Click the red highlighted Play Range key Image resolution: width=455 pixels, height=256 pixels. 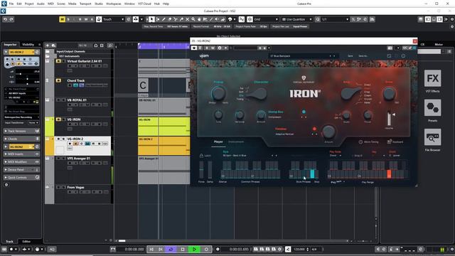point(389,174)
